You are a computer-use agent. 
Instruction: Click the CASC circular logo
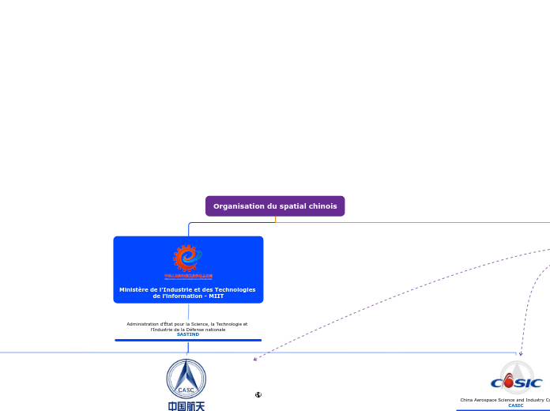(x=186, y=379)
